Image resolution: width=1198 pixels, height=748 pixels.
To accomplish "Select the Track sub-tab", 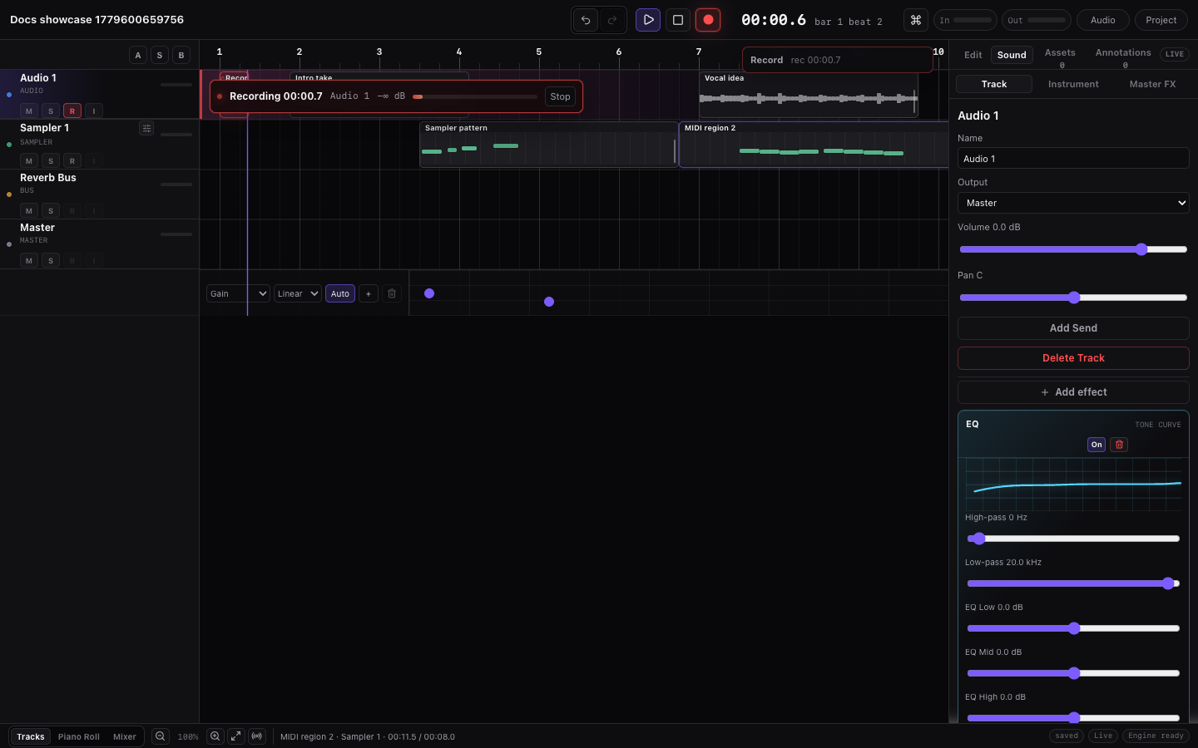I will [994, 84].
